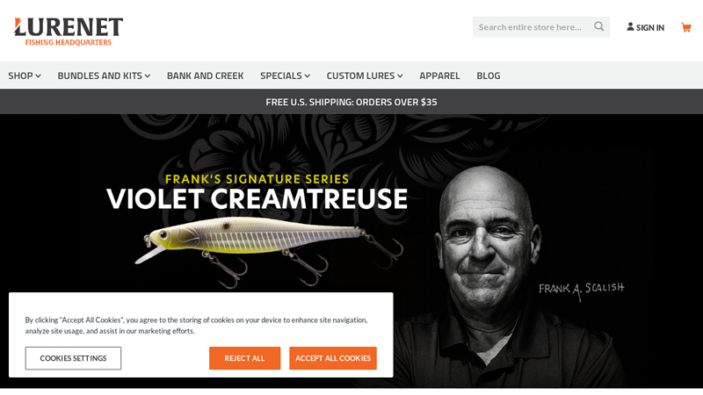Click the Violet Creamtreuse headline text

click(257, 199)
